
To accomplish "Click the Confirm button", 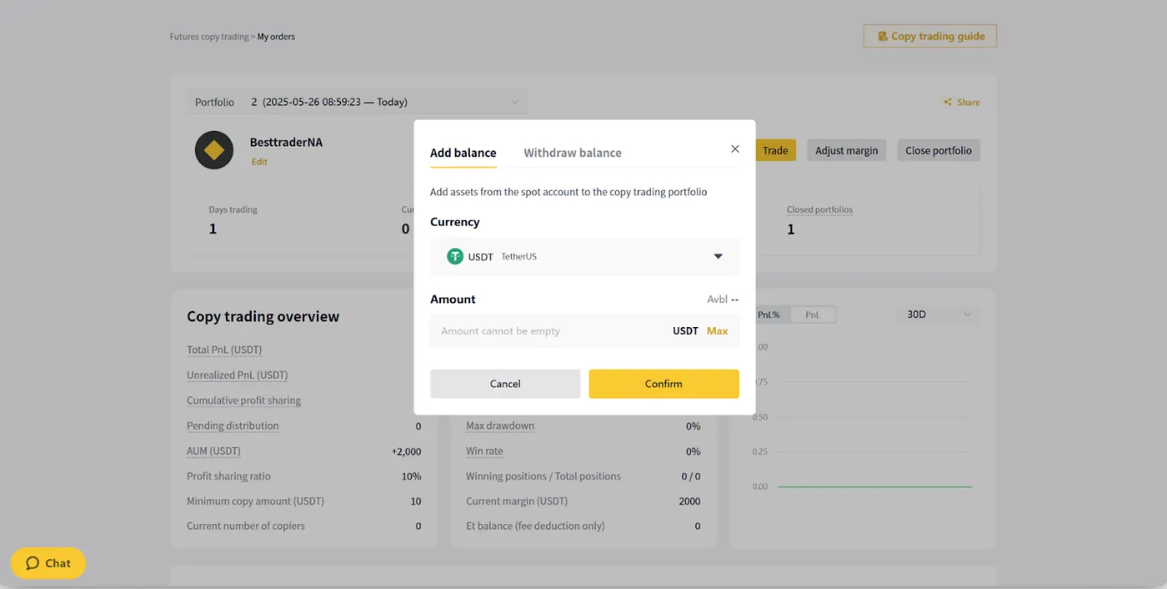I will point(664,384).
